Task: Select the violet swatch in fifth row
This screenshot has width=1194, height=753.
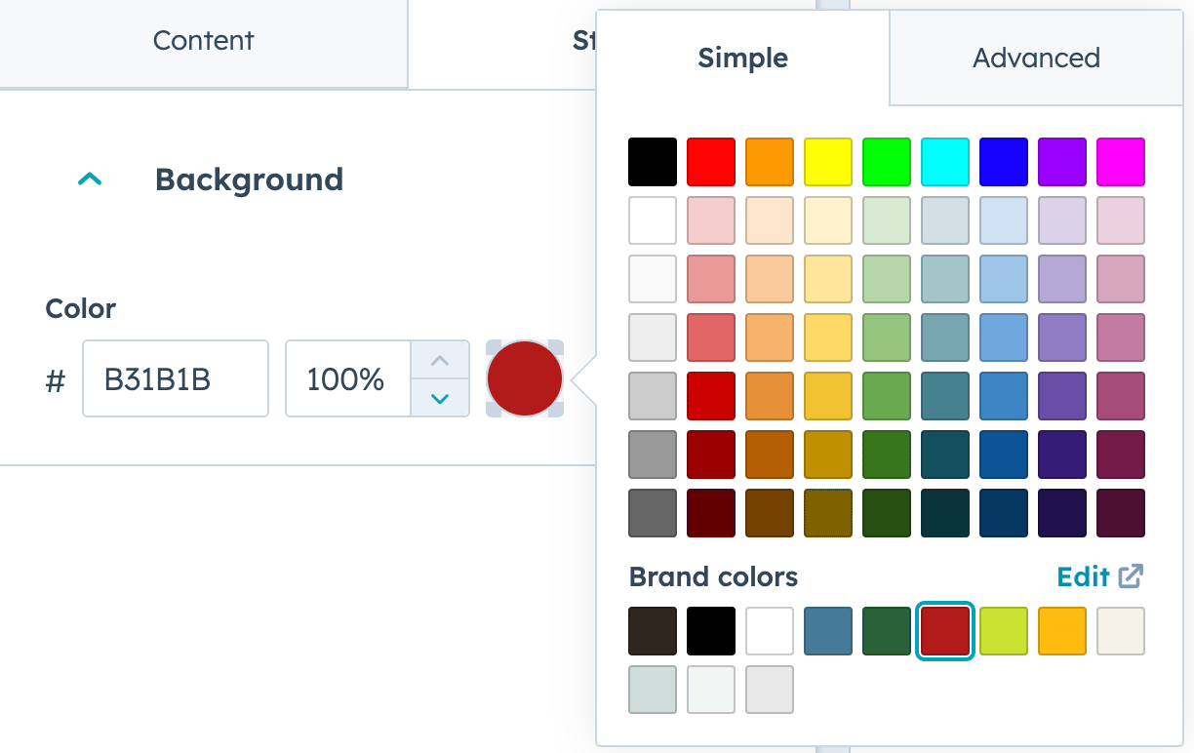Action: pos(1062,396)
